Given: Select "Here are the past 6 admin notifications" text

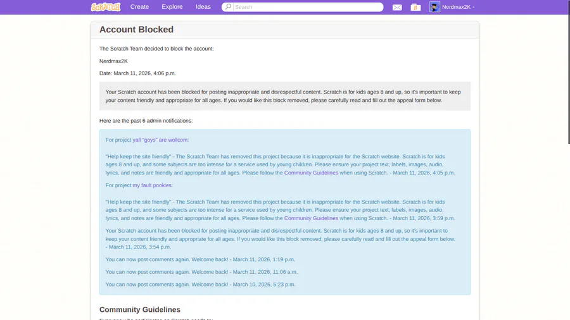Looking at the screenshot, I should (146, 120).
